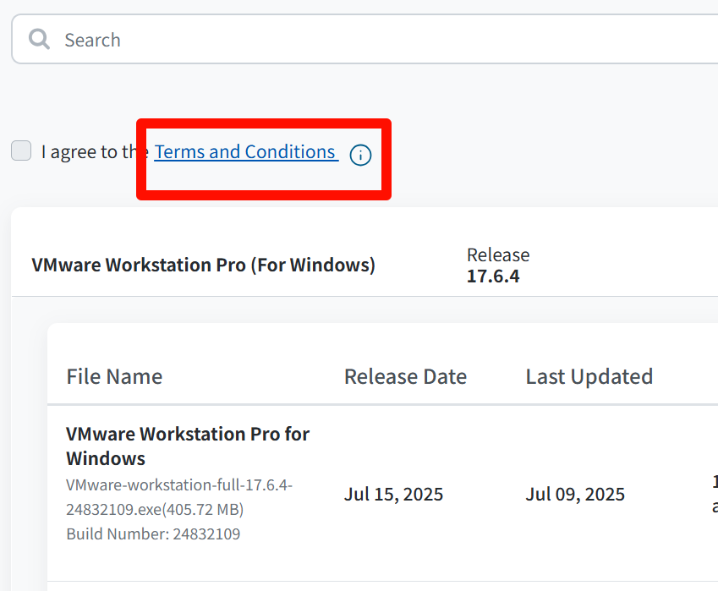
Task: Click the "I agree to the" label text
Action: [93, 153]
